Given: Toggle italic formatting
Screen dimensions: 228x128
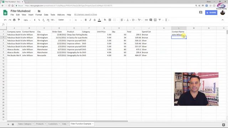Looking at the screenshot, I should coord(90,20).
